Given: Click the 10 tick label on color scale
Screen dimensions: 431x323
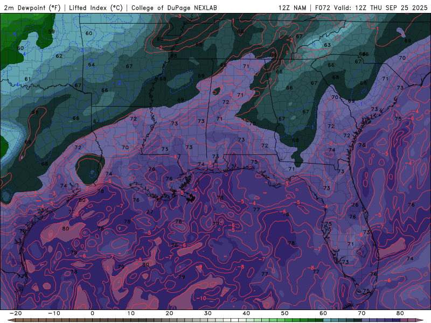Looking at the screenshot, I should pos(131,313).
